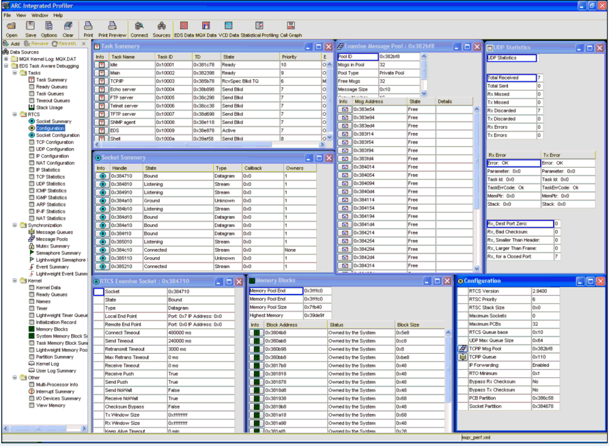Image resolution: width=609 pixels, height=446 pixels.
Task: Open the Sources binoculars icon
Action: tap(161, 28)
